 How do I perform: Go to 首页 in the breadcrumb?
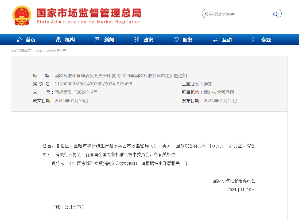[28, 51]
